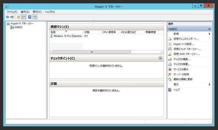Expand the 新規 submenu arrow

209,34
